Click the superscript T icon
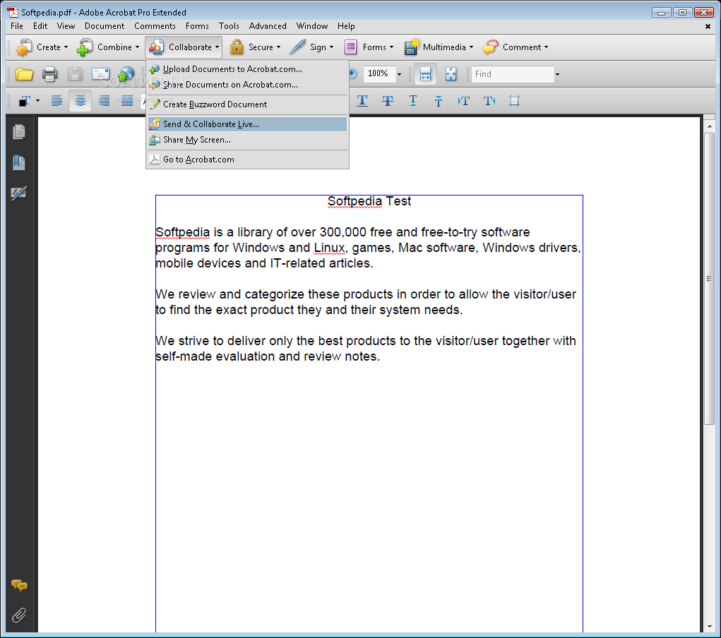721x638 pixels. pos(413,101)
